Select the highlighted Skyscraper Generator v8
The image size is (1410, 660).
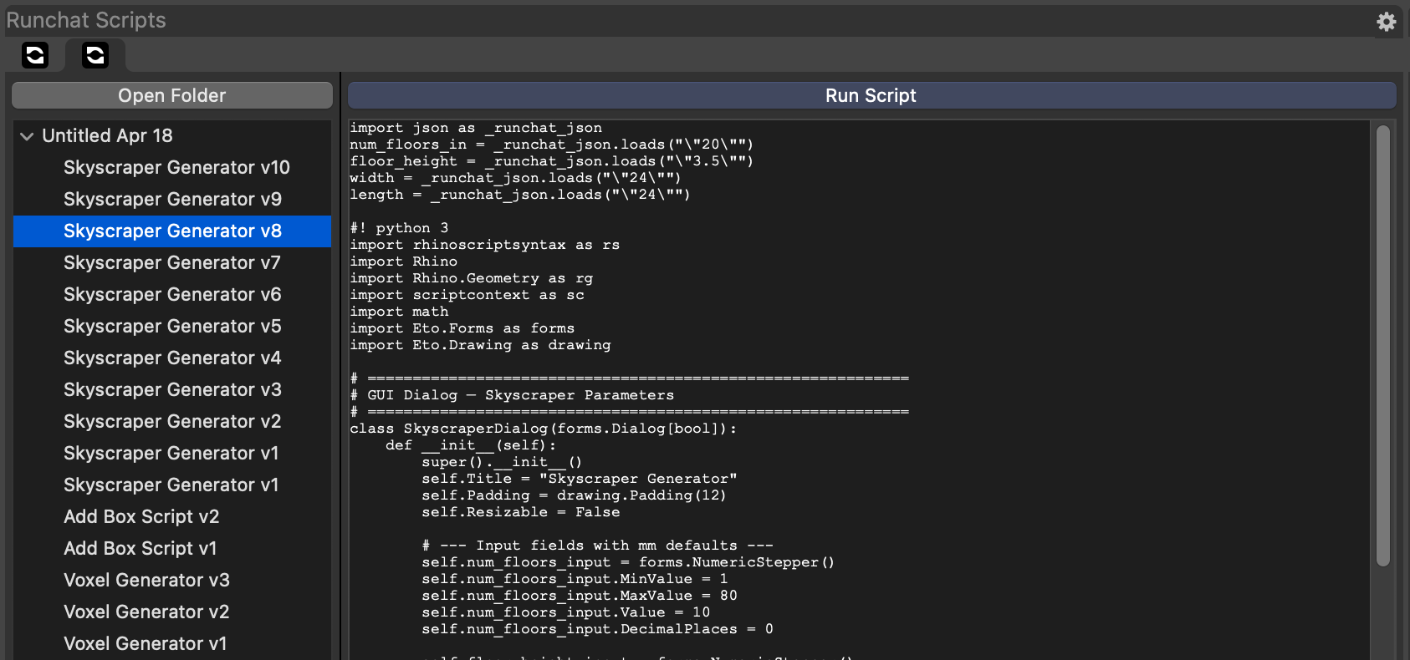(172, 231)
